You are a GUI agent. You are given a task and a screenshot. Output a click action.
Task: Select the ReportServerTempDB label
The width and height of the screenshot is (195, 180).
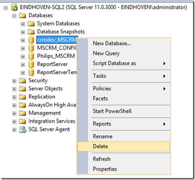point(57,72)
